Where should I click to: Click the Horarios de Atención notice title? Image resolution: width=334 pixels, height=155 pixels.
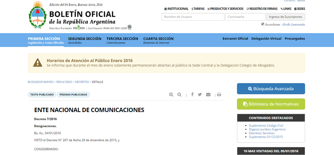90,60
